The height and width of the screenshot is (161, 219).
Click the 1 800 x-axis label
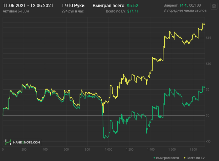click(193, 149)
